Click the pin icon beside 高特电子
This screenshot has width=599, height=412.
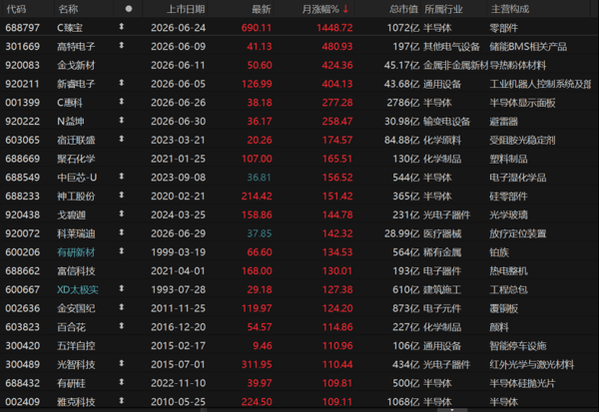tap(122, 46)
